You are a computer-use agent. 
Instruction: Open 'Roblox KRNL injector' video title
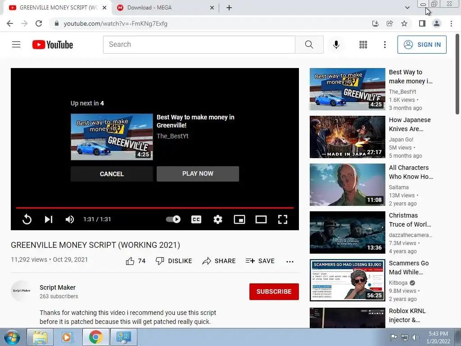click(x=407, y=315)
